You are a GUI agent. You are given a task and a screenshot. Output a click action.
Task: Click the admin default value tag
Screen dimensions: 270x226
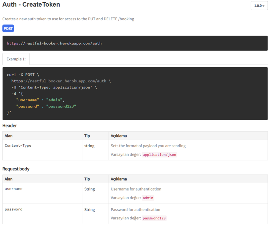coord(148,198)
